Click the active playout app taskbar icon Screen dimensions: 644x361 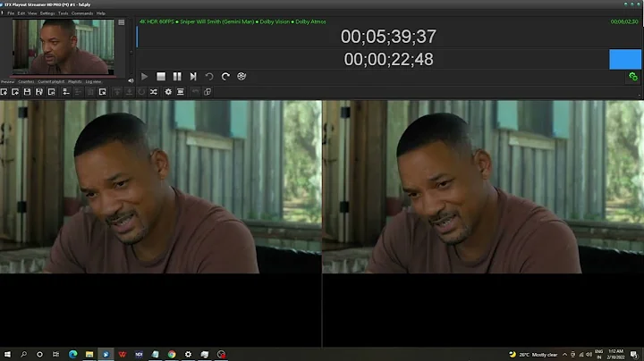tap(106, 354)
